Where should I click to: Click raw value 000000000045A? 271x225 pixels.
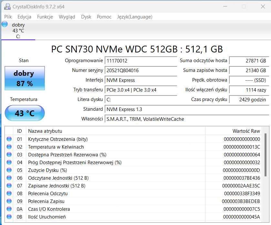[x=242, y=217]
